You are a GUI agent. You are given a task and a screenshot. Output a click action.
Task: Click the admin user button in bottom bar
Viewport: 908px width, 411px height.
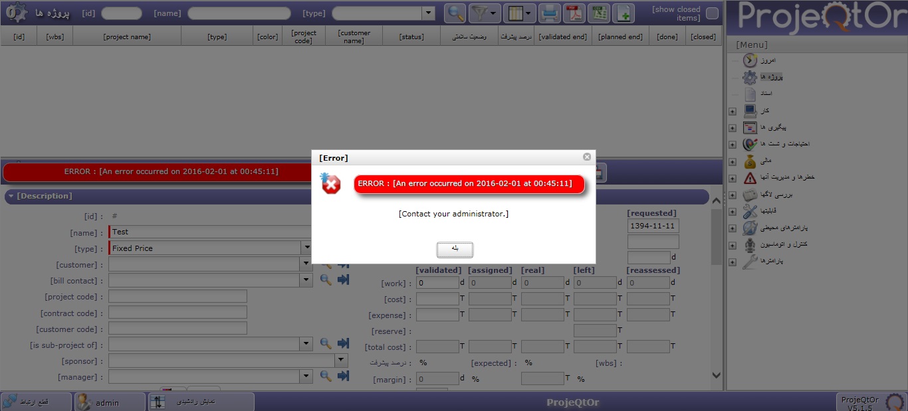pyautogui.click(x=110, y=402)
